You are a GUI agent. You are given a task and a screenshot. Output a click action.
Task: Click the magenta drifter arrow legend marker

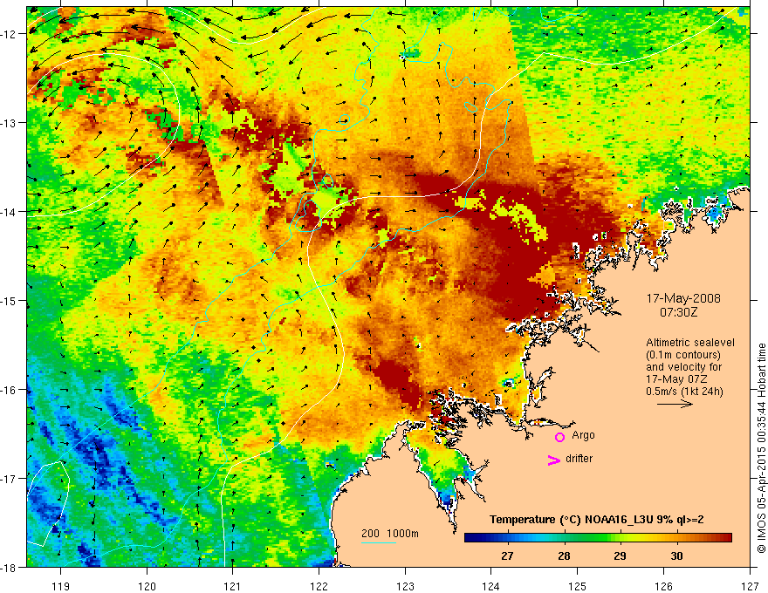click(554, 460)
